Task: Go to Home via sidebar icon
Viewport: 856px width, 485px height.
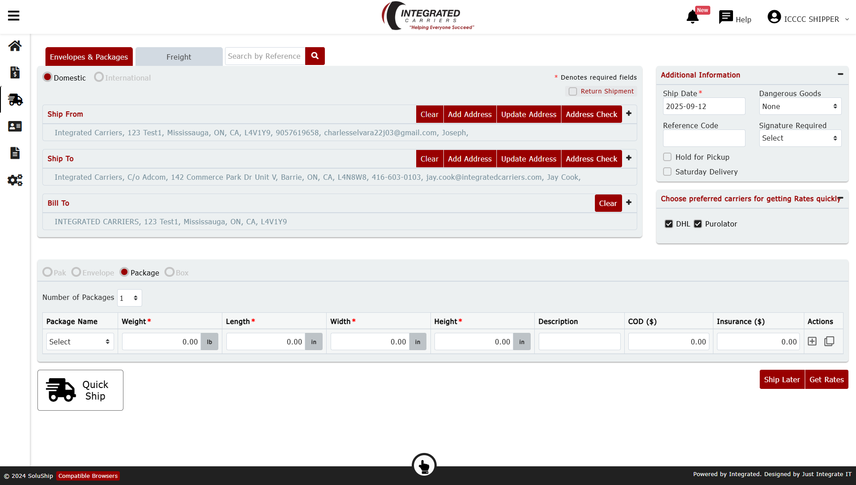Action: pos(15,46)
